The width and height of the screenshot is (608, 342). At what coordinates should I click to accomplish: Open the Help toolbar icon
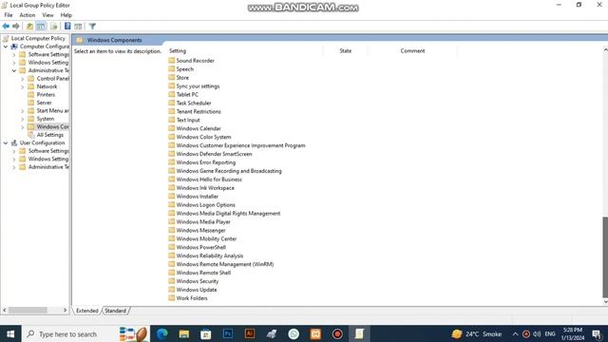pyautogui.click(x=67, y=27)
